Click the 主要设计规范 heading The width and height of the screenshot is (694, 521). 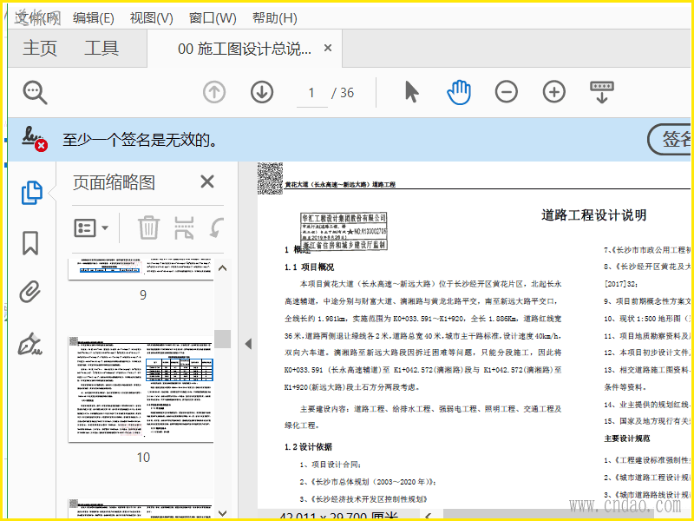(627, 439)
